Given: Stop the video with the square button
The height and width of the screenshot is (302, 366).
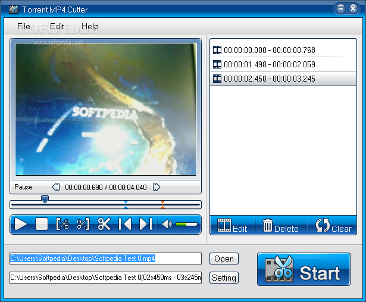Looking at the screenshot, I should click(42, 224).
